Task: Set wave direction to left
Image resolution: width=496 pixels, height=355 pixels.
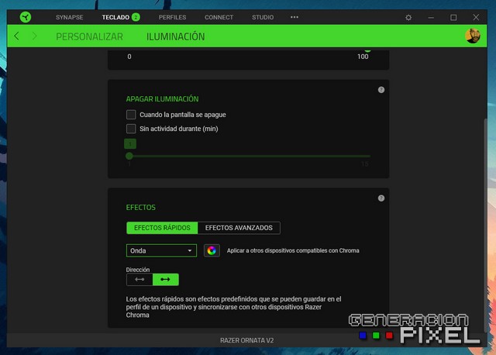Action: point(139,279)
